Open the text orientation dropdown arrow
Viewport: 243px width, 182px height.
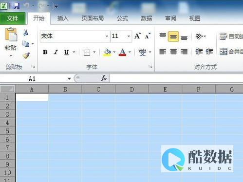click(x=205, y=36)
